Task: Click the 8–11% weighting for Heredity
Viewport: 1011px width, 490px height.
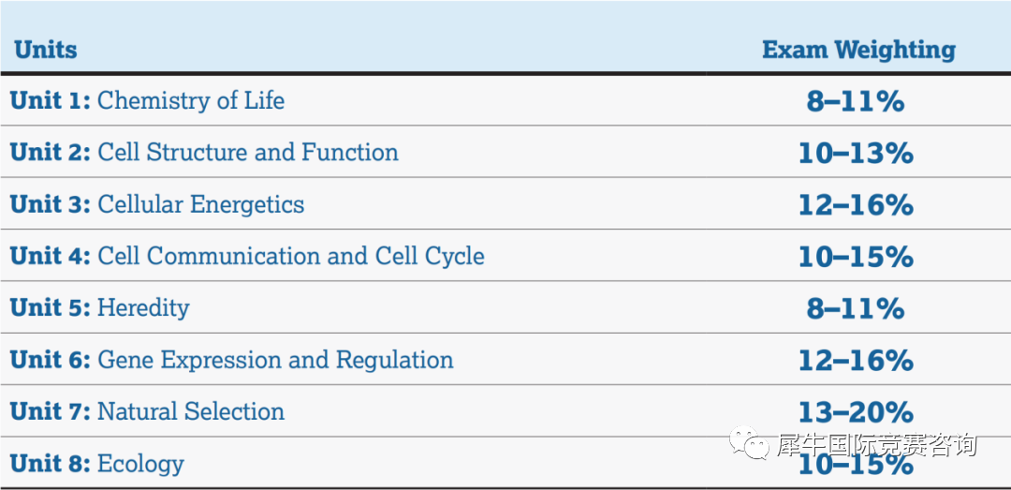Action: point(855,308)
